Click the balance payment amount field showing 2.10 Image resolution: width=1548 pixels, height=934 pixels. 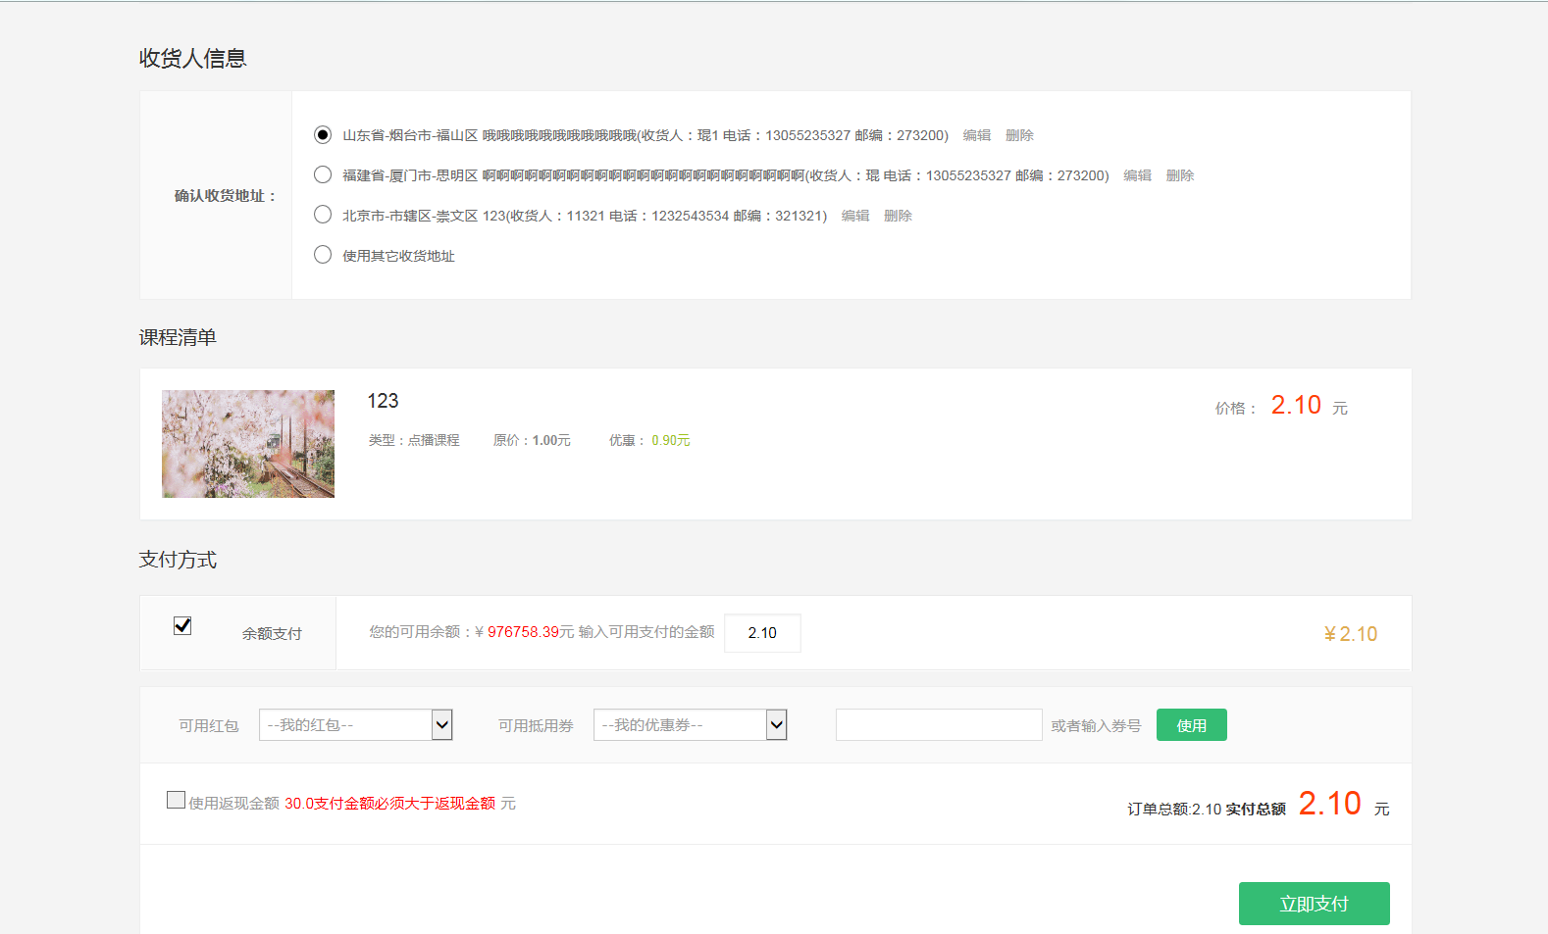(762, 633)
